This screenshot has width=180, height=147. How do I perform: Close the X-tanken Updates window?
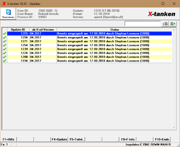(174, 4)
